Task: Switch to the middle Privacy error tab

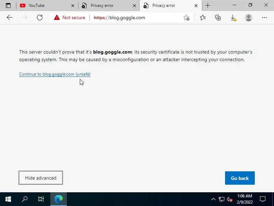Action: click(x=109, y=5)
